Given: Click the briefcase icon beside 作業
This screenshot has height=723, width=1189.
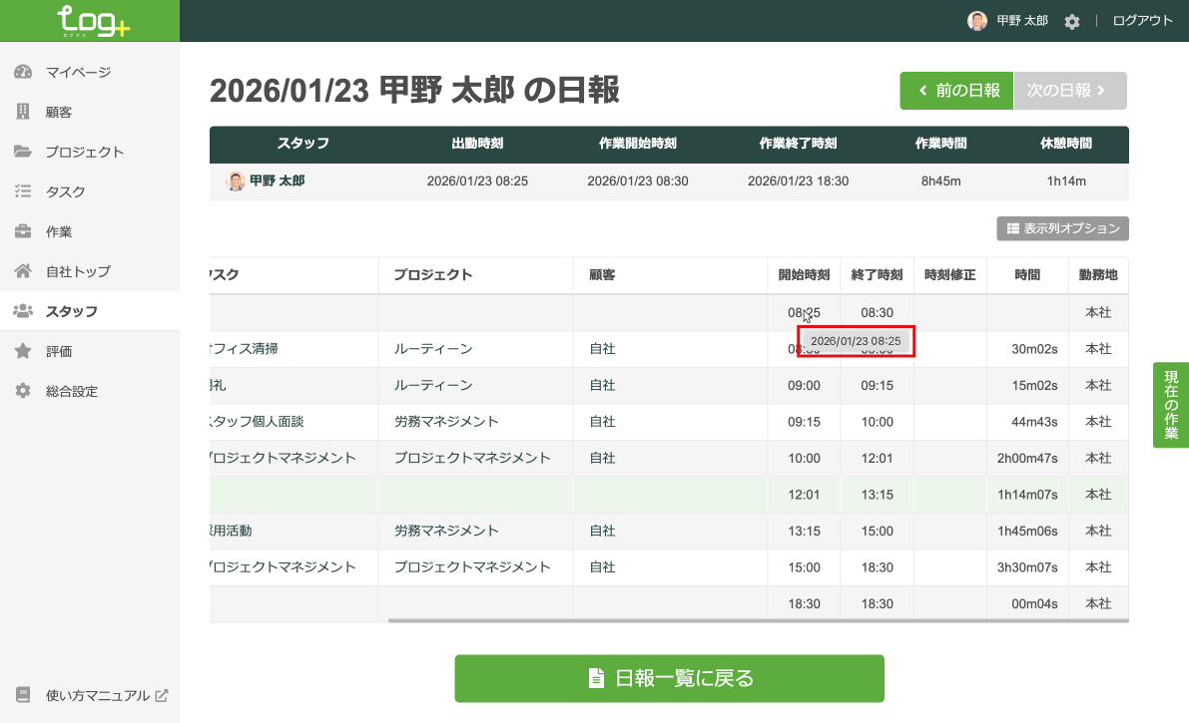Looking at the screenshot, I should [22, 231].
